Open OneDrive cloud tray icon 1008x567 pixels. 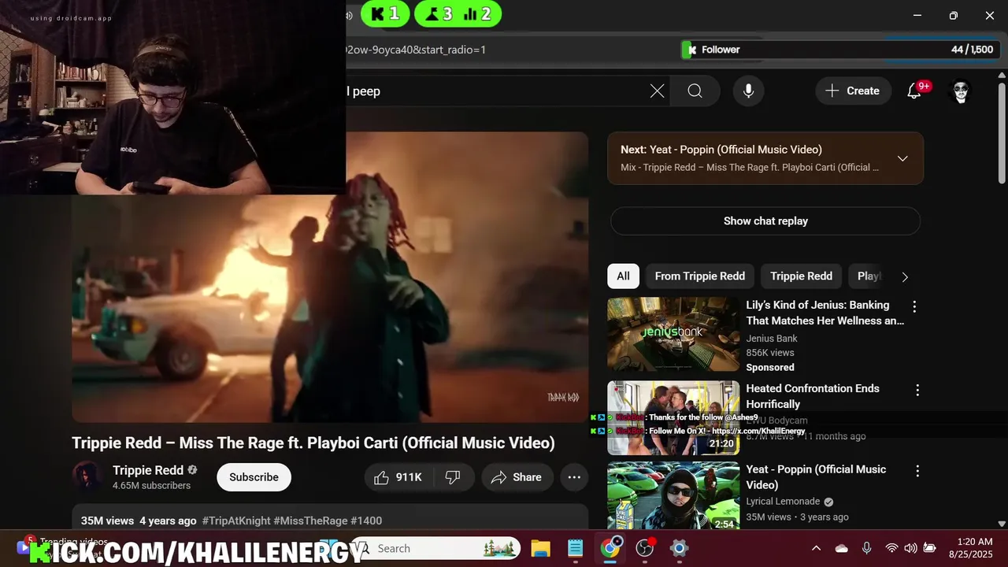pyautogui.click(x=841, y=548)
